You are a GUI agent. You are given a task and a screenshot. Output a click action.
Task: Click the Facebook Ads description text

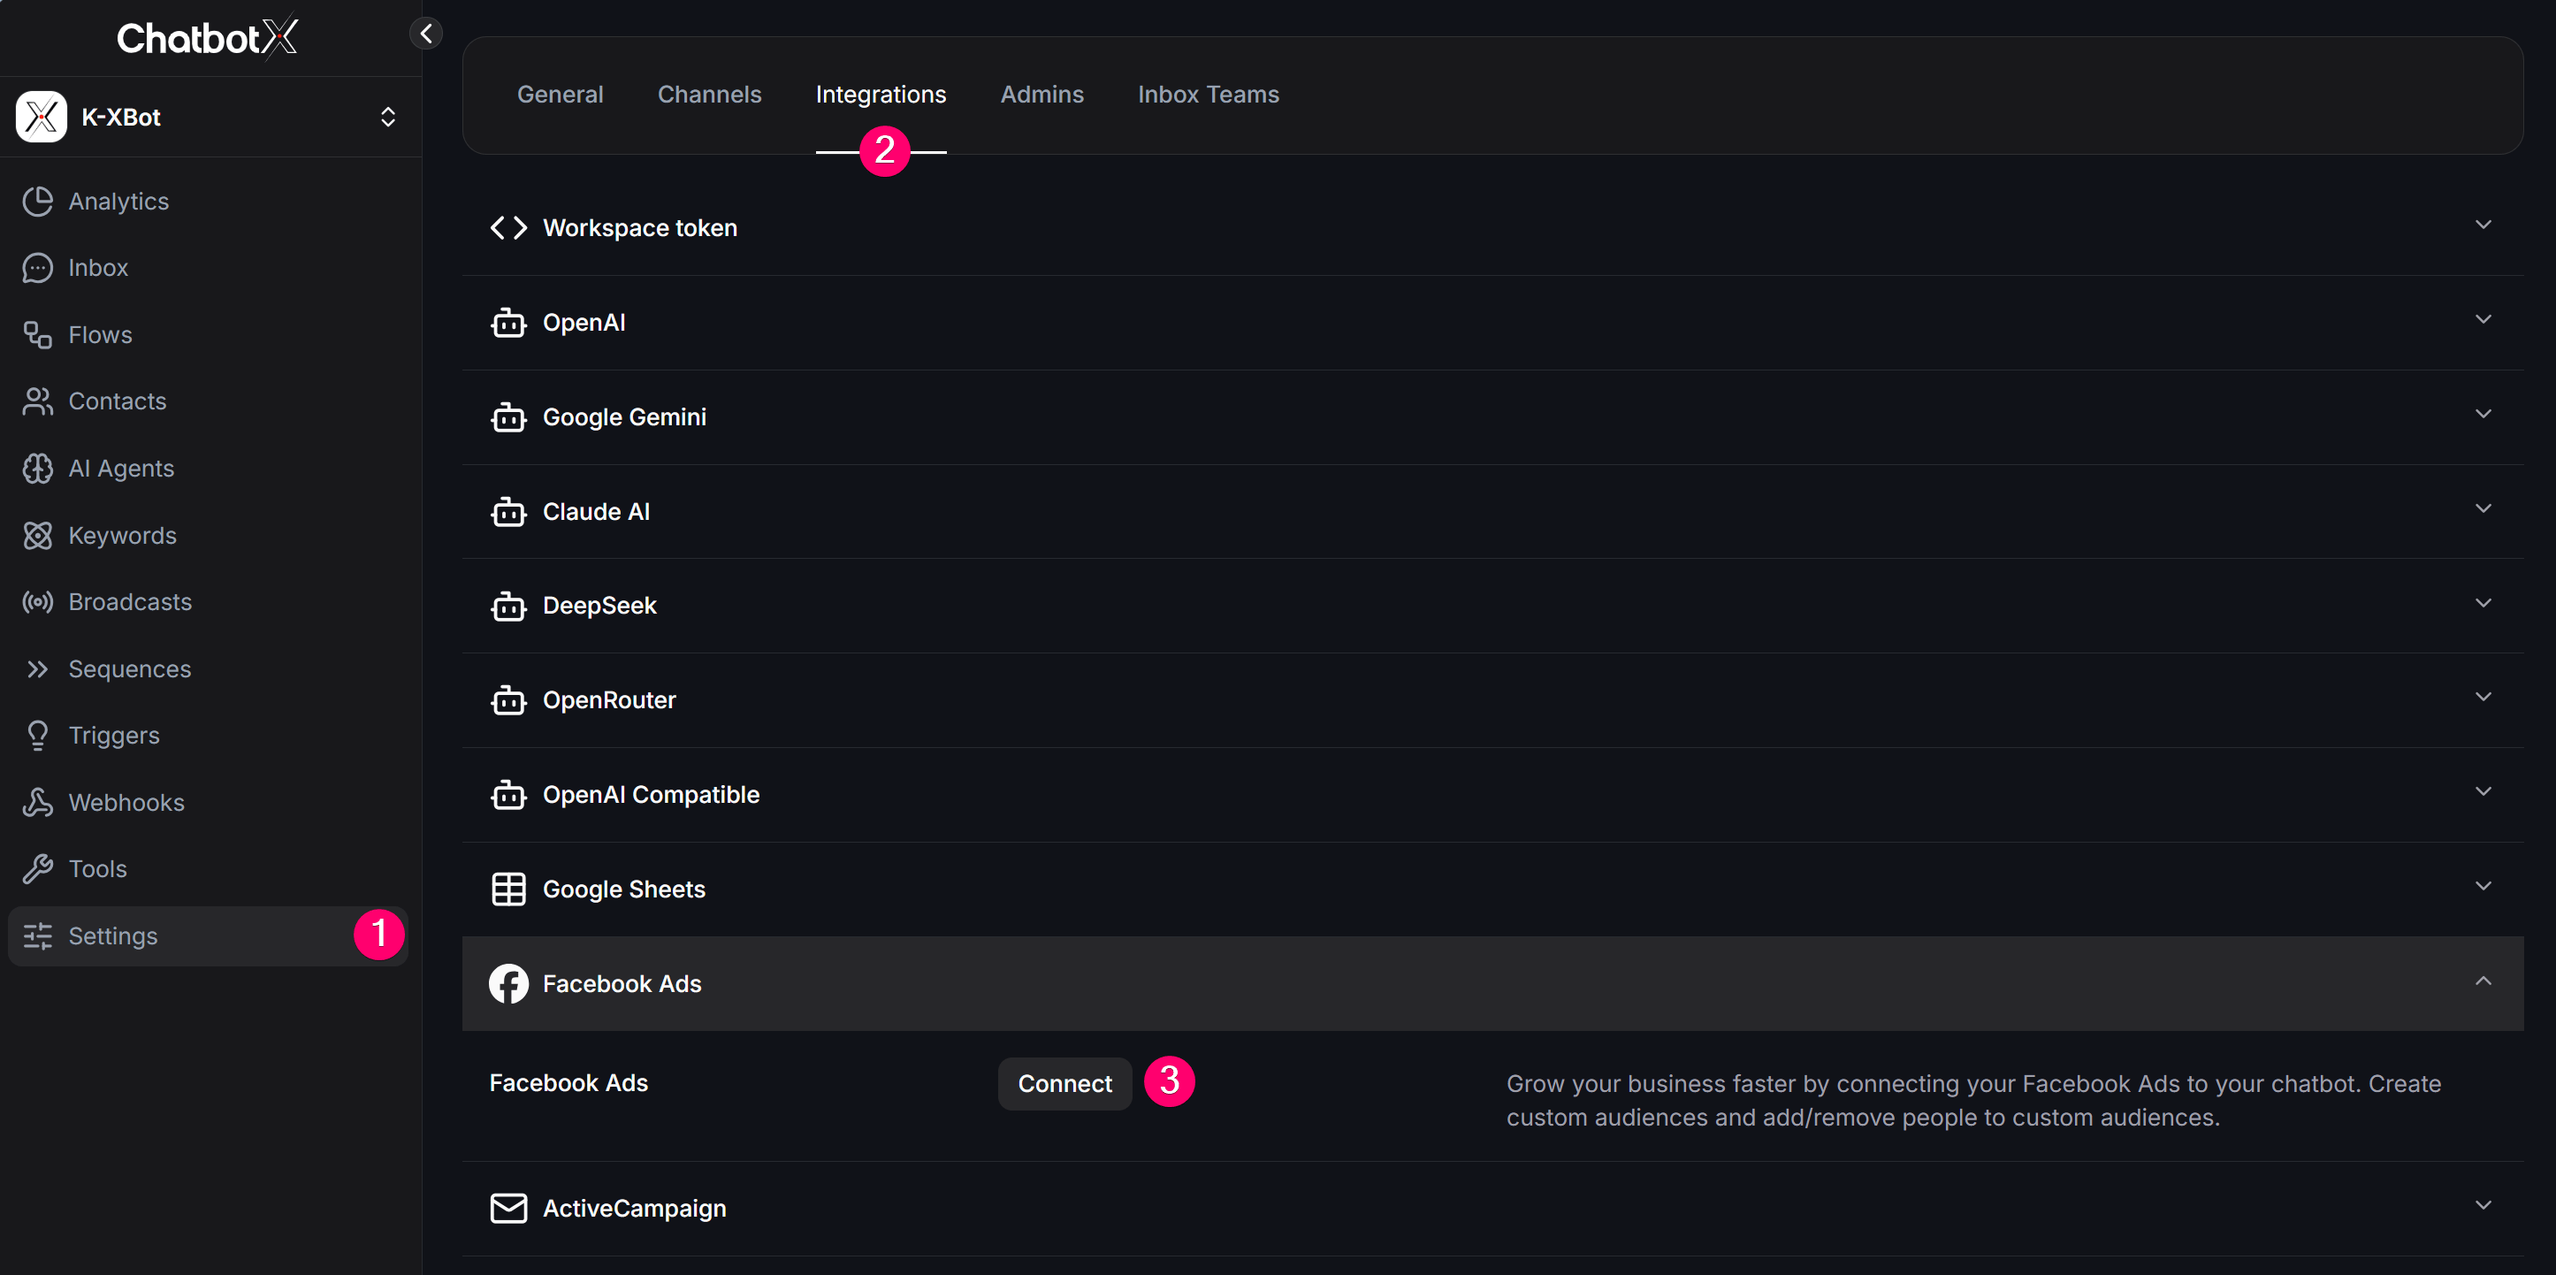[1973, 1102]
